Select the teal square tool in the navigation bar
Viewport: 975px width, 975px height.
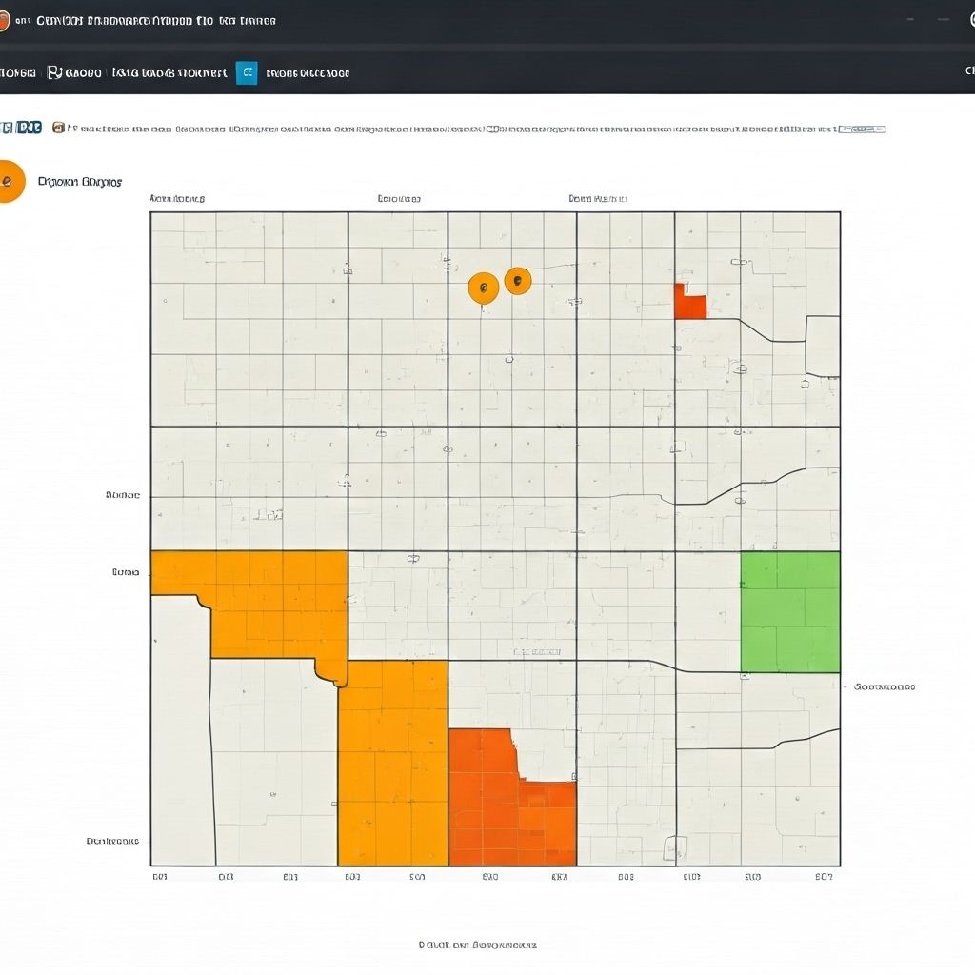click(x=248, y=72)
